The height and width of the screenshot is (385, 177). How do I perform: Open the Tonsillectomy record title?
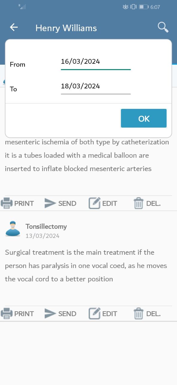click(46, 226)
